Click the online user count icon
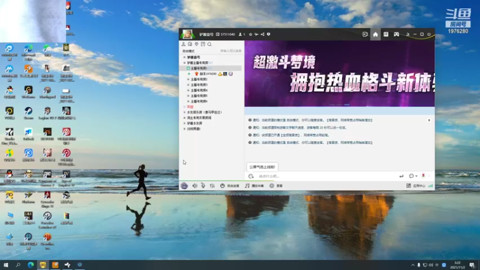The height and width of the screenshot is (270, 480). click(x=241, y=34)
